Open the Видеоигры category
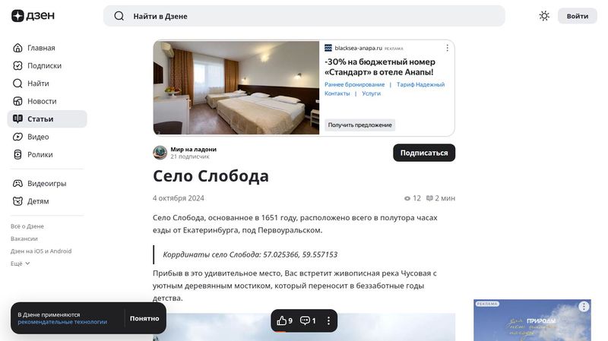Viewport: 608px width, 341px height. [47, 183]
